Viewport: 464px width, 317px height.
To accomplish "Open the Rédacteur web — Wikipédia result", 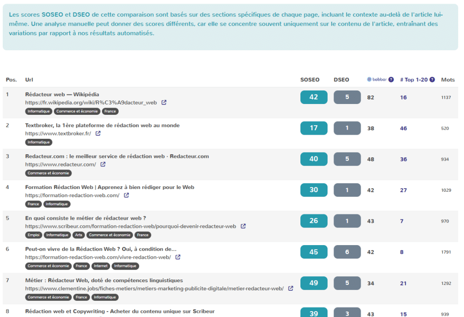I will [x=62, y=95].
